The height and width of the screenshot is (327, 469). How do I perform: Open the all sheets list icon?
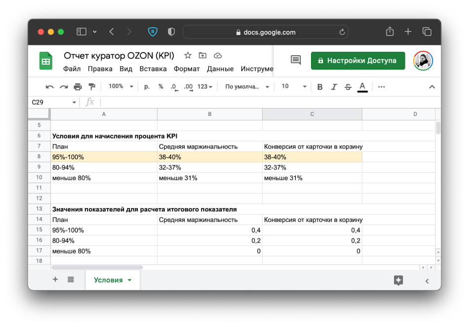pyautogui.click(x=71, y=280)
